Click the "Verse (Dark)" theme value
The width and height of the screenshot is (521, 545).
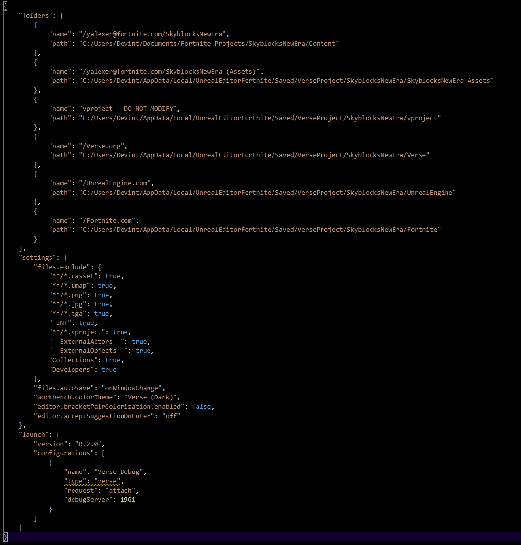click(x=150, y=397)
